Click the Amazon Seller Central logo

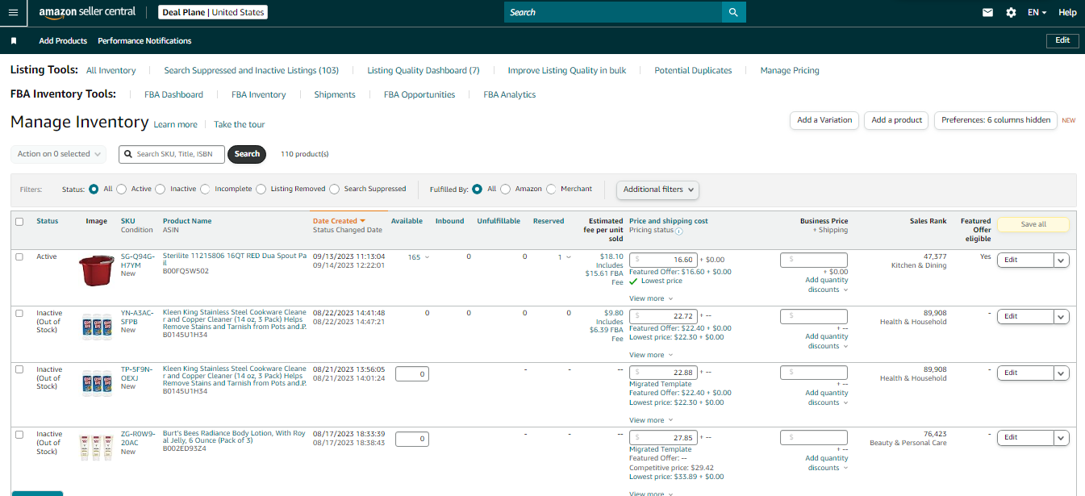[89, 12]
